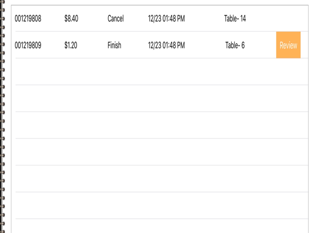Select order number 001219808

click(28, 19)
